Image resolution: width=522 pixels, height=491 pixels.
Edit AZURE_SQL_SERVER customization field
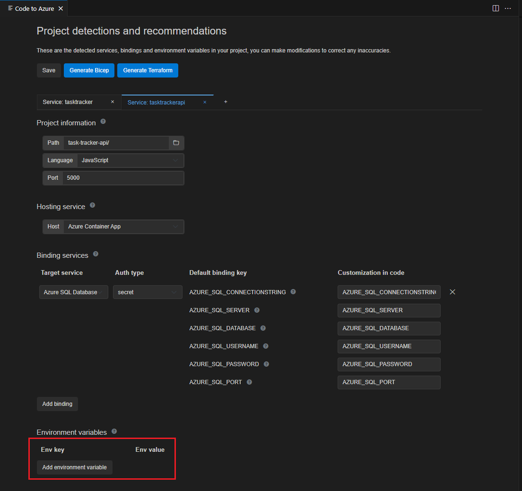pos(389,310)
